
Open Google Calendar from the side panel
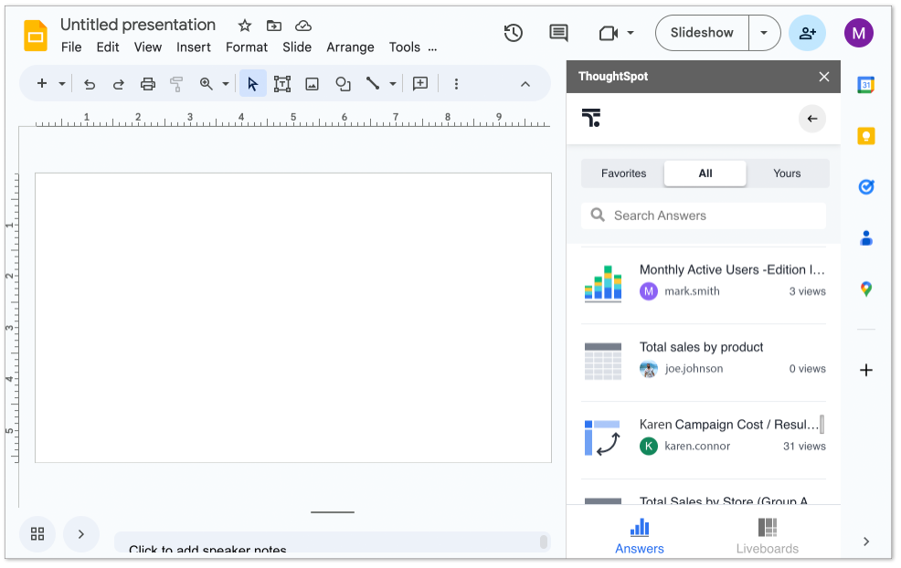pos(865,84)
